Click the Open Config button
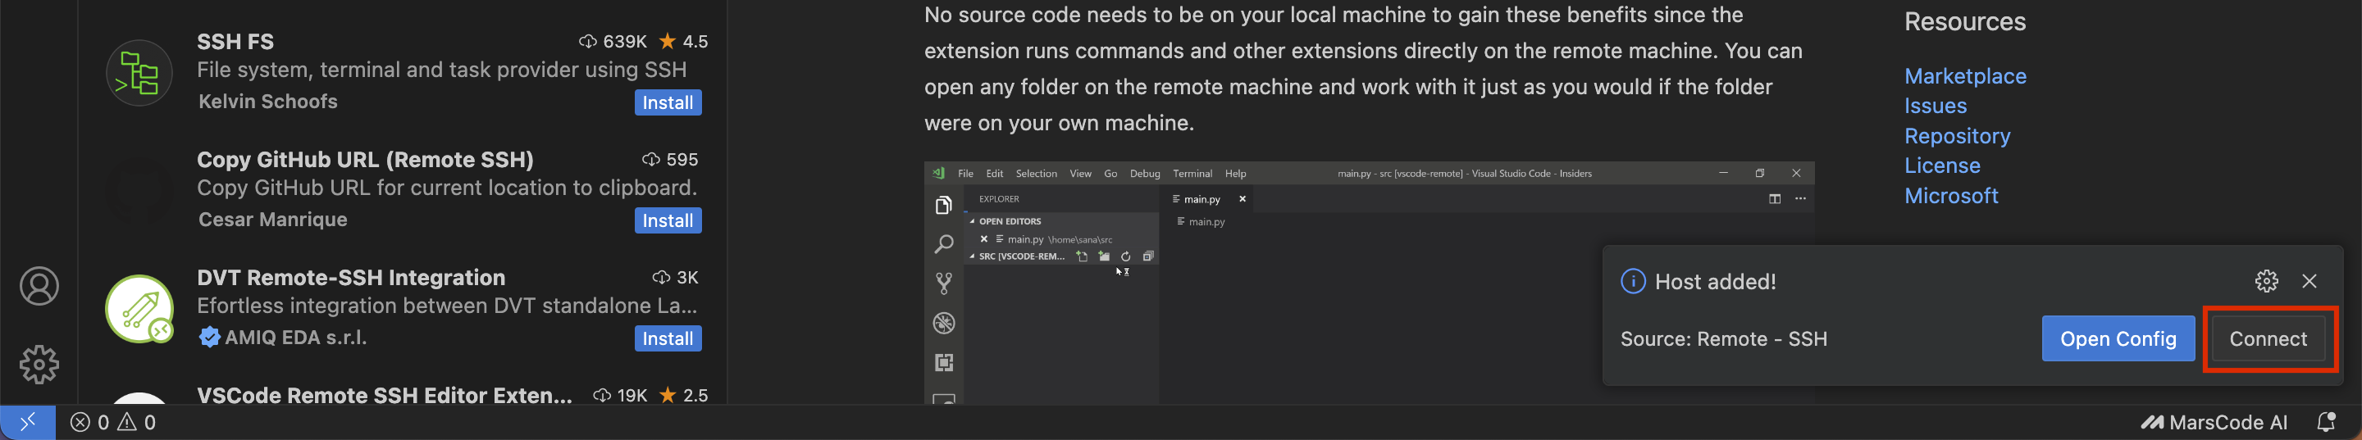Image resolution: width=2362 pixels, height=440 pixels. [x=2118, y=338]
